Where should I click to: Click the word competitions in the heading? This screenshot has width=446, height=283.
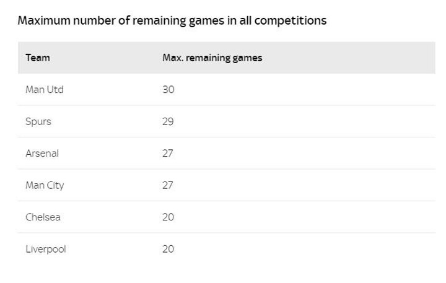point(291,21)
